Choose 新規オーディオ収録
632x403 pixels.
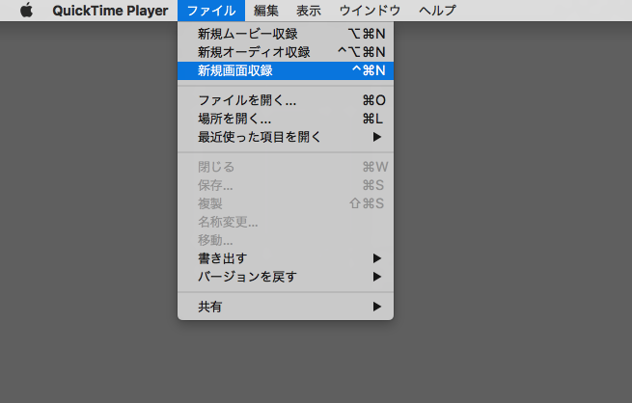click(x=286, y=52)
